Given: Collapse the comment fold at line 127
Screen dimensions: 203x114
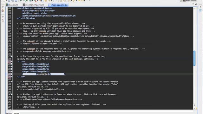Looking at the screenshot, I should click(12, 56).
